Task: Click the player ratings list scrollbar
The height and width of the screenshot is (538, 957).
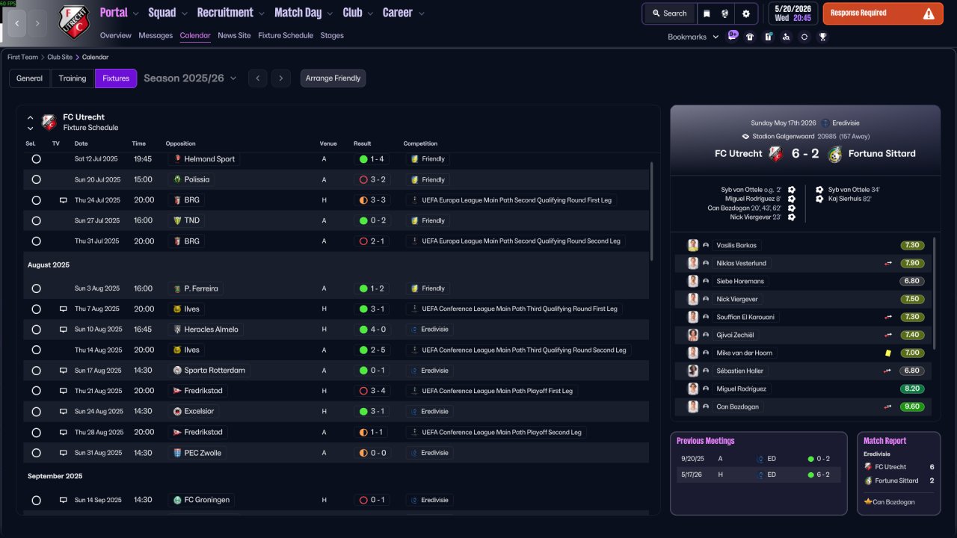Action: [935, 293]
